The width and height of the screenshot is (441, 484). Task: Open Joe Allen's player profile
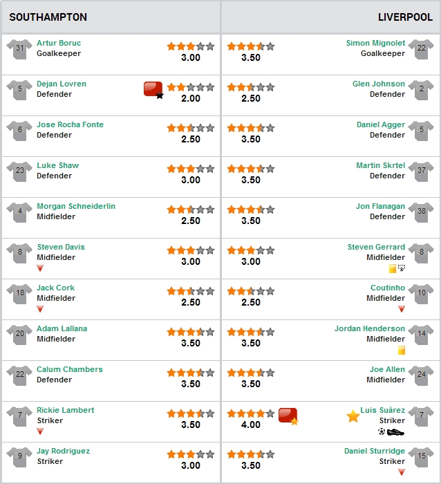[387, 369]
